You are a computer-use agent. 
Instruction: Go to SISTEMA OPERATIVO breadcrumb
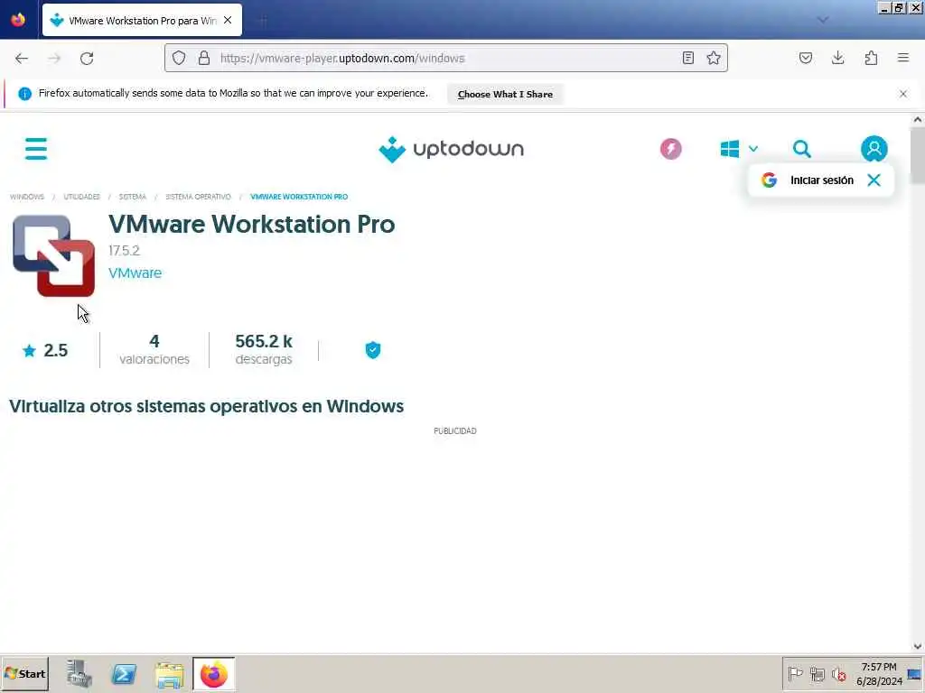point(198,197)
